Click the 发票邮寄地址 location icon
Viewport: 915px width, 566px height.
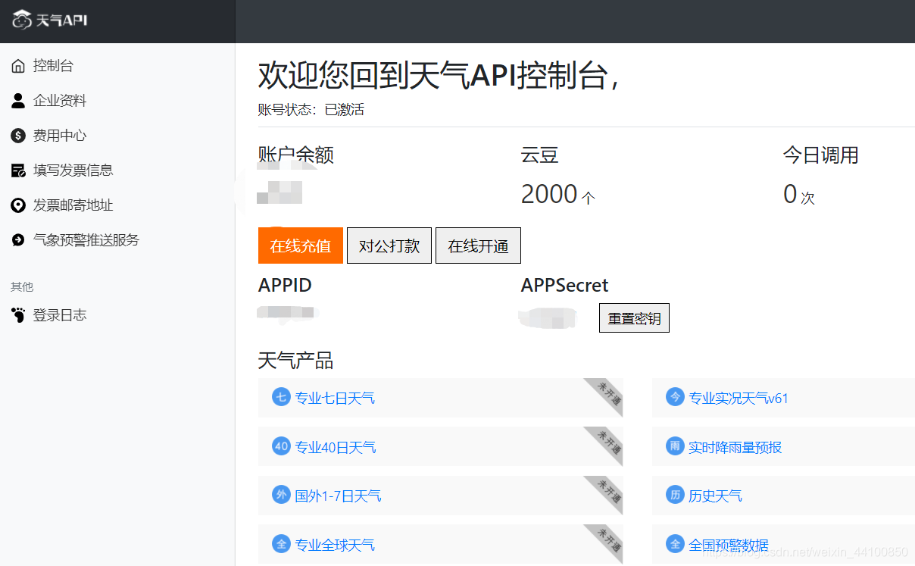tap(17, 205)
